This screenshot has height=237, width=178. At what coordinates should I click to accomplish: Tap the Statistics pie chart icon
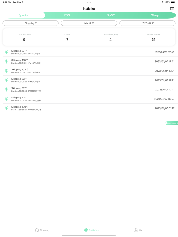86,230
